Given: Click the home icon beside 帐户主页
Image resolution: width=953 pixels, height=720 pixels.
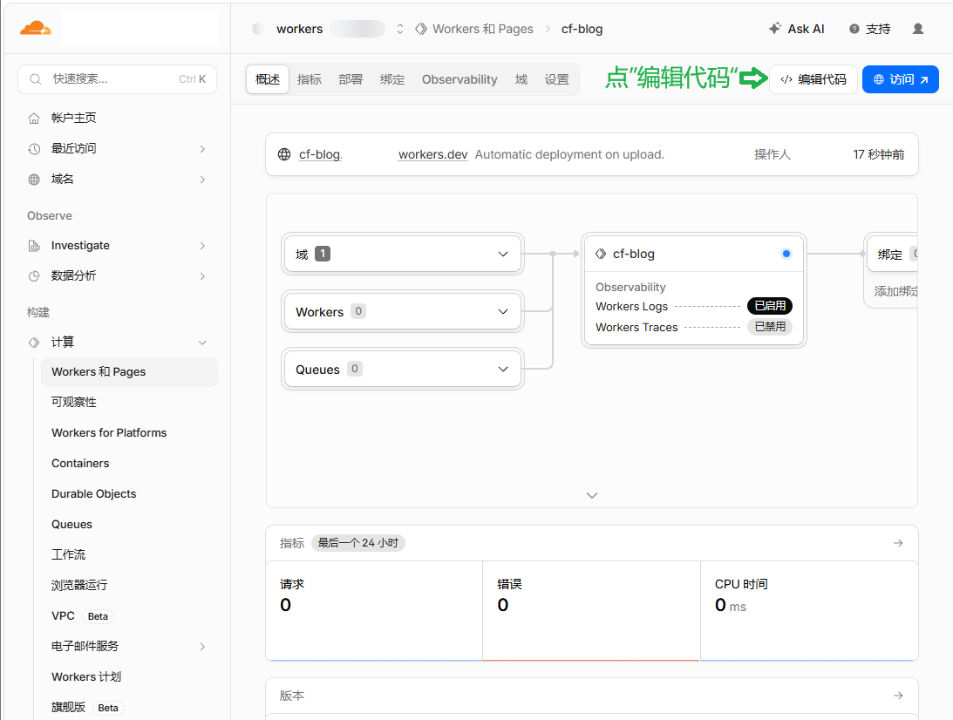Looking at the screenshot, I should 34,118.
